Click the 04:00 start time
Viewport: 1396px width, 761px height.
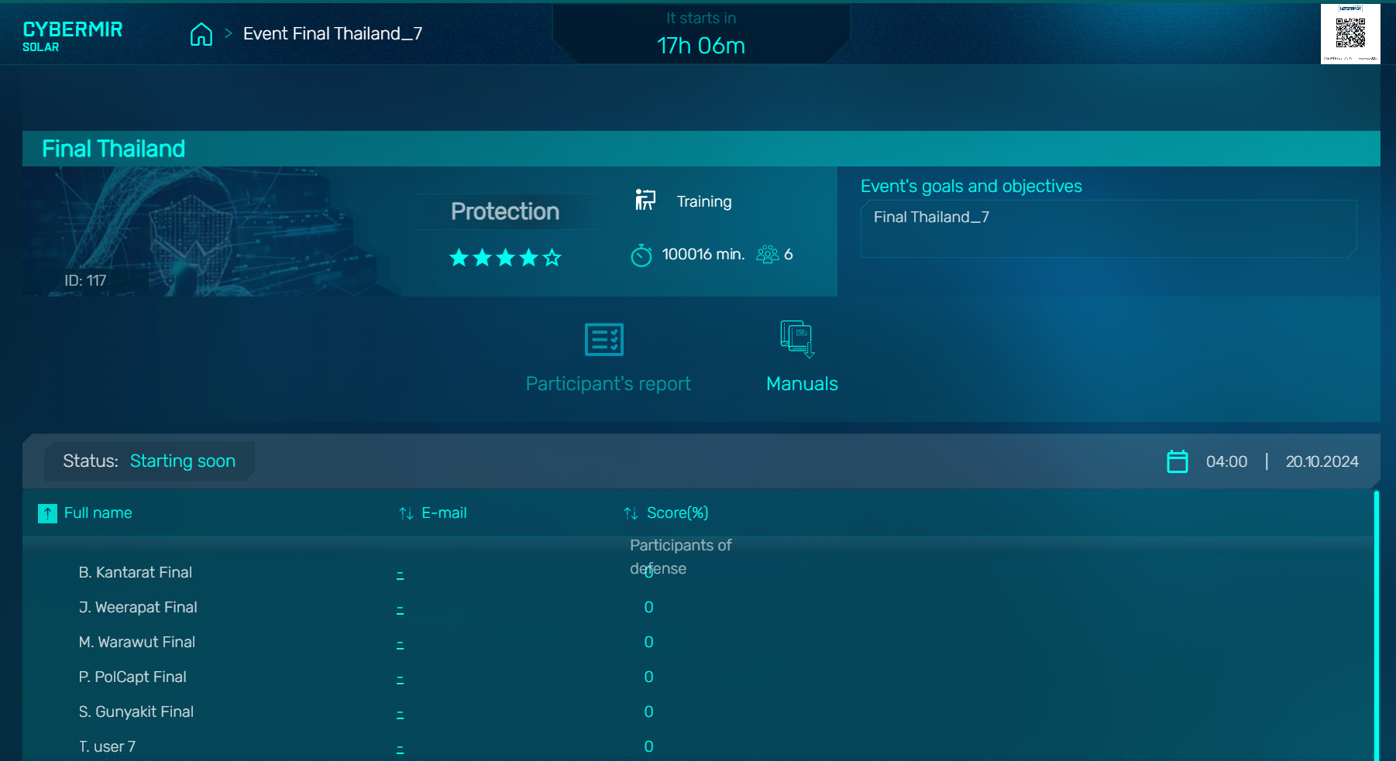(x=1227, y=462)
